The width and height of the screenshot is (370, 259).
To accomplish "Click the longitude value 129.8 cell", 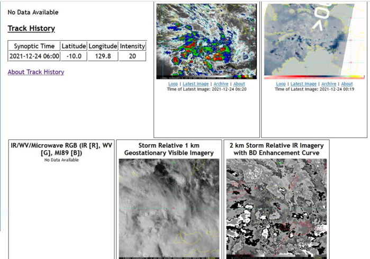I will 103,56.
